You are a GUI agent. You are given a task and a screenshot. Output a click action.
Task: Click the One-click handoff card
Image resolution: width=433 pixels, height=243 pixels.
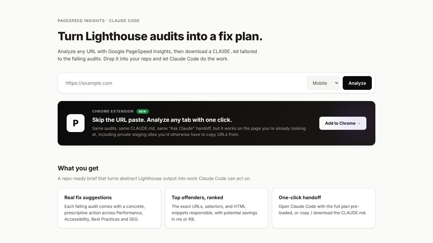(323, 208)
